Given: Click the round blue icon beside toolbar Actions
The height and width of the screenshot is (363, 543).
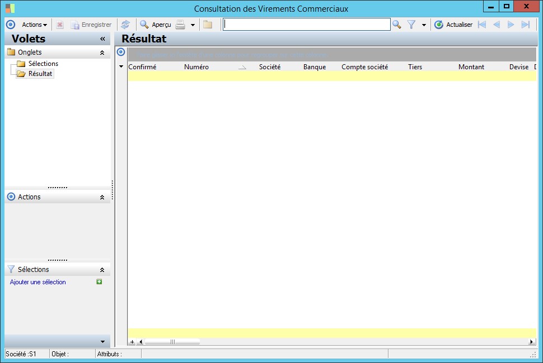Looking at the screenshot, I should coord(11,25).
